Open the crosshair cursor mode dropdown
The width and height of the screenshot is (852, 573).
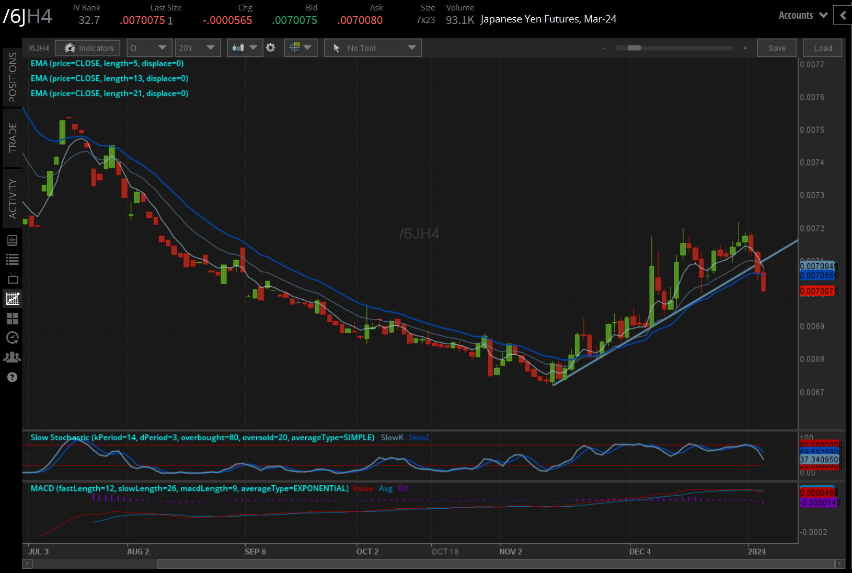pyautogui.click(x=300, y=48)
